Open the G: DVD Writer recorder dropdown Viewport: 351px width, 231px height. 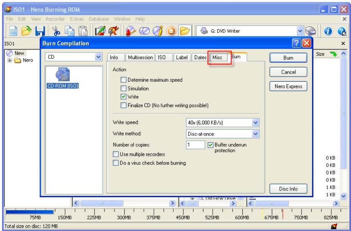coord(301,31)
